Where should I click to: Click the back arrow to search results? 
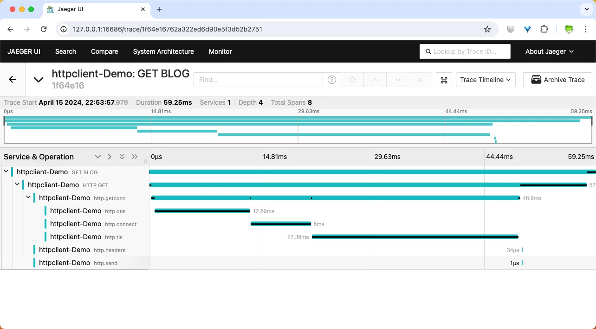click(13, 80)
